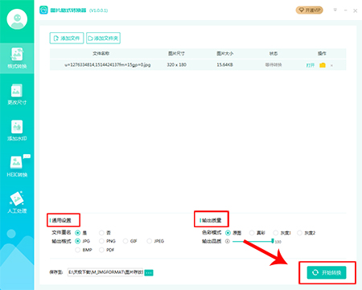Click the 添加文件 button
The height and width of the screenshot is (290, 362).
67,38
